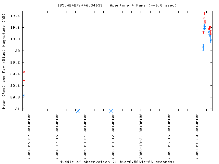Click the 20.8 y-axis tick label

coord(15,97)
